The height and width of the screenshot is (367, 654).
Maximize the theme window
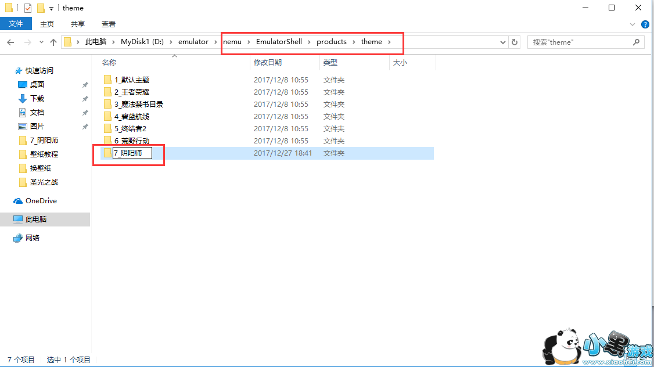pos(612,8)
